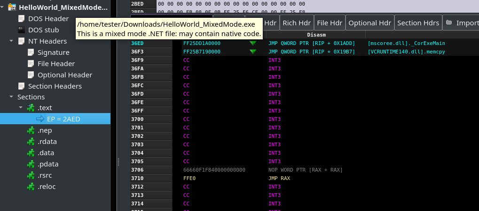479x211 pixels.
Task: Click the .rsrc section puzzle icon
Action: pos(31,175)
